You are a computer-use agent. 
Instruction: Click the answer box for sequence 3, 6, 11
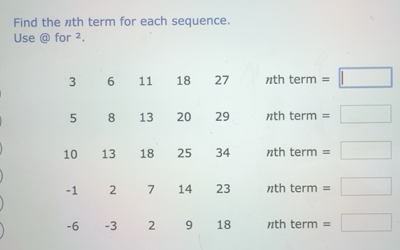(x=365, y=78)
